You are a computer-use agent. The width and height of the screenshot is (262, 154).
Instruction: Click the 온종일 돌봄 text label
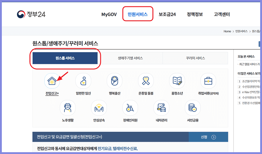(x=146, y=93)
